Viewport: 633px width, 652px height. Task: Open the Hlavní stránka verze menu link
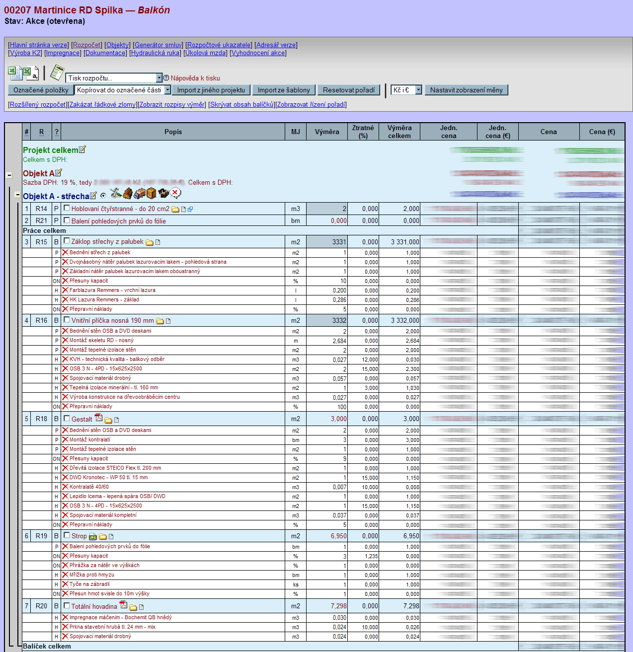[x=39, y=45]
